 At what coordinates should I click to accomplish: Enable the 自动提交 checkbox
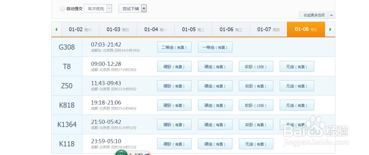pos(62,9)
